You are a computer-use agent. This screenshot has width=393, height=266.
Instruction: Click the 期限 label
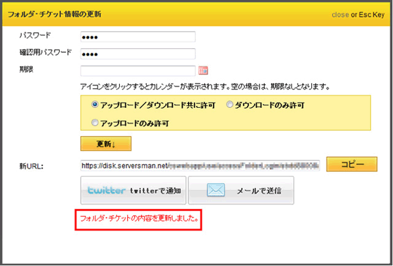(26, 69)
